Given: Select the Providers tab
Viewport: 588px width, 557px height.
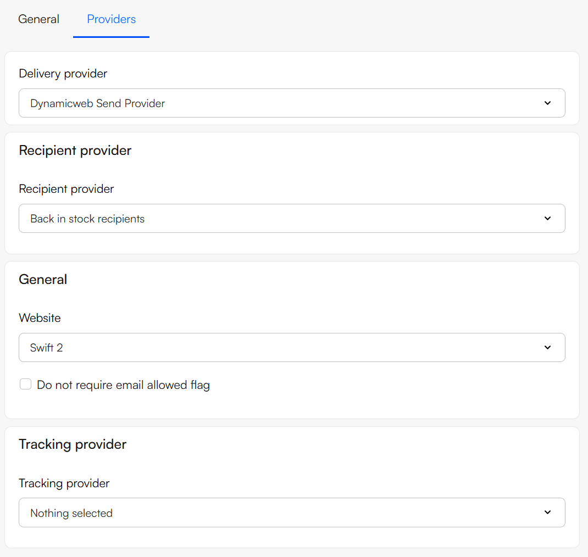Looking at the screenshot, I should [x=111, y=19].
